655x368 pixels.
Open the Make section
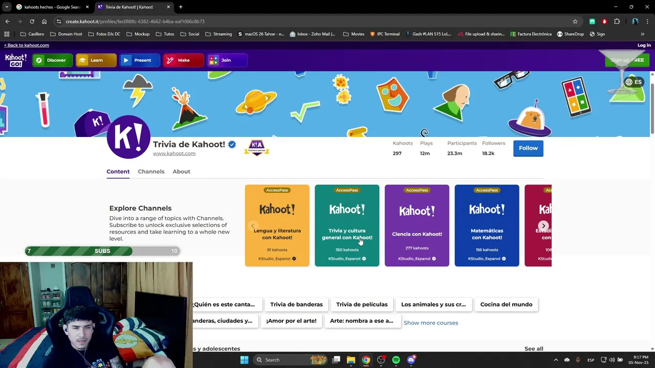pos(183,60)
